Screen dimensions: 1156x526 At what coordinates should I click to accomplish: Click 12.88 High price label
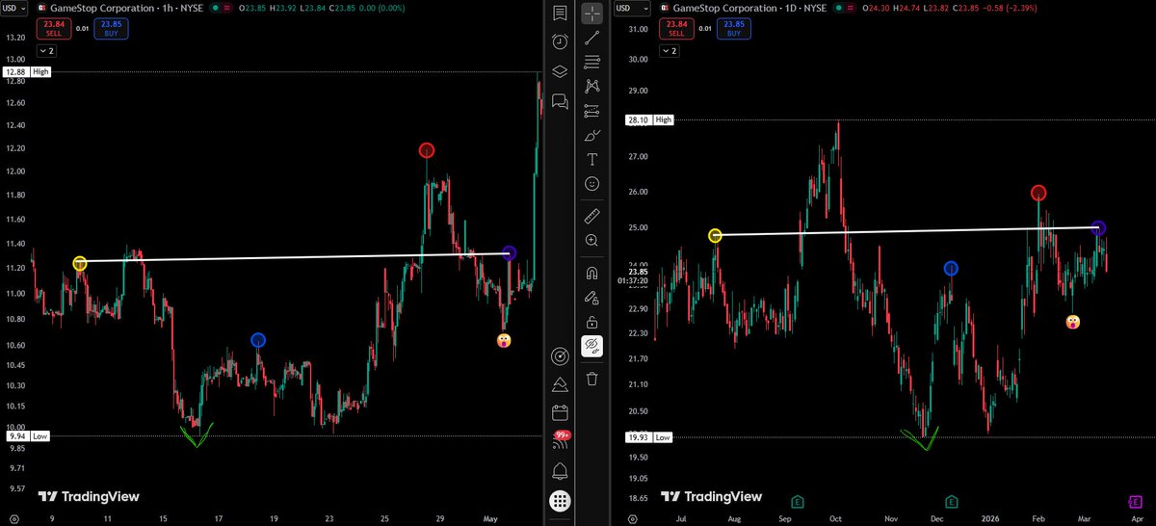point(13,71)
